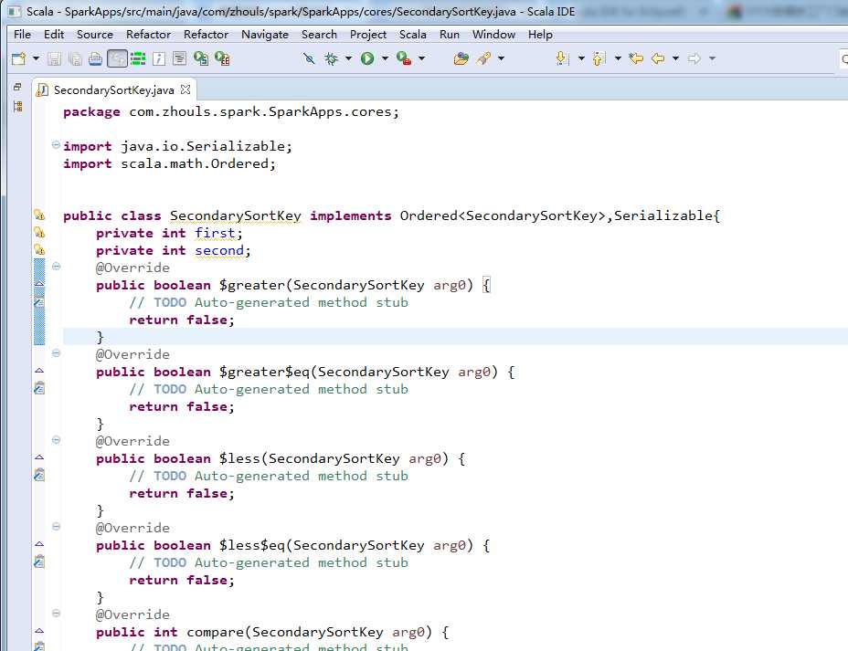Click the Last Edit Location icon

pyautogui.click(x=637, y=58)
